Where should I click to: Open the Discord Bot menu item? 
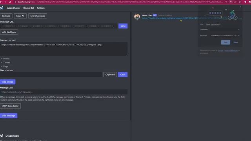29,8
